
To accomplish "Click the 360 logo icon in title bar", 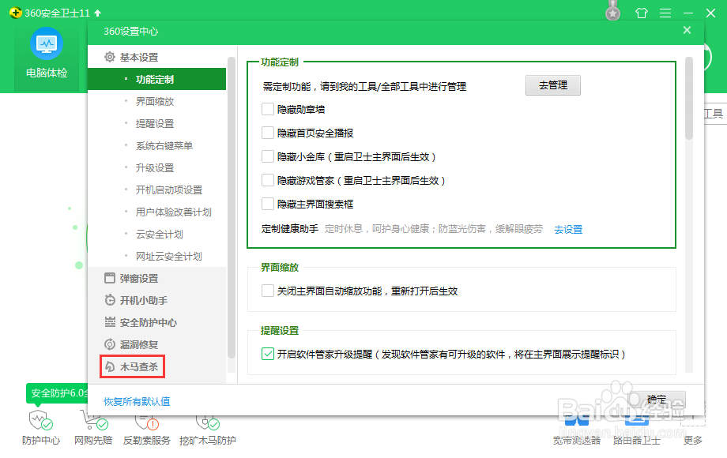I will (15, 13).
